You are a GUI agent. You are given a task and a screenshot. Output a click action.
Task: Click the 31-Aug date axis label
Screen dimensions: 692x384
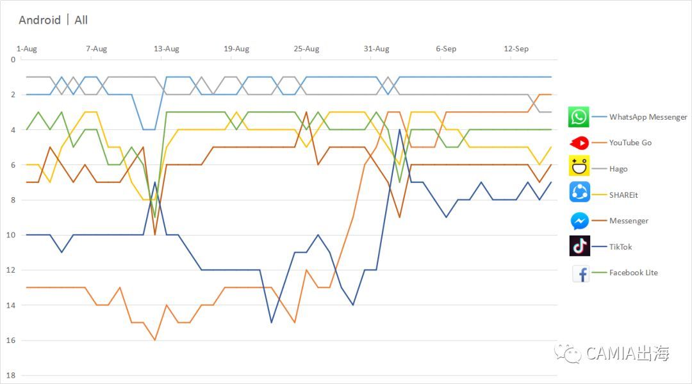(377, 49)
